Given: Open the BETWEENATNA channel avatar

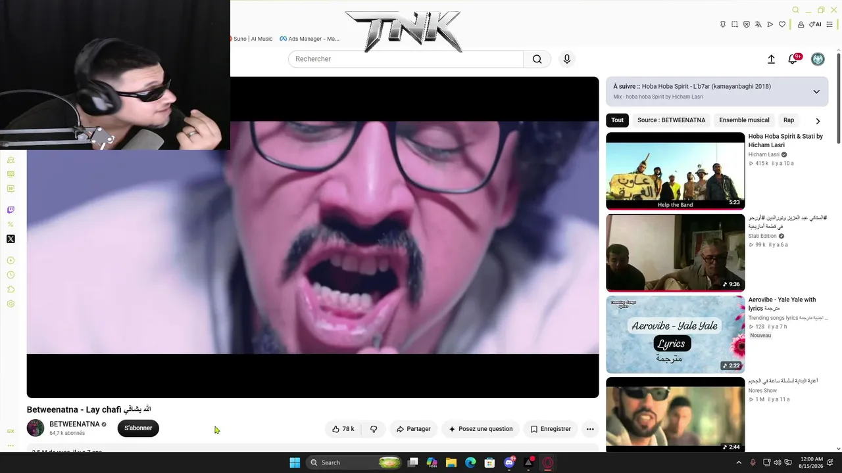Looking at the screenshot, I should [x=36, y=428].
